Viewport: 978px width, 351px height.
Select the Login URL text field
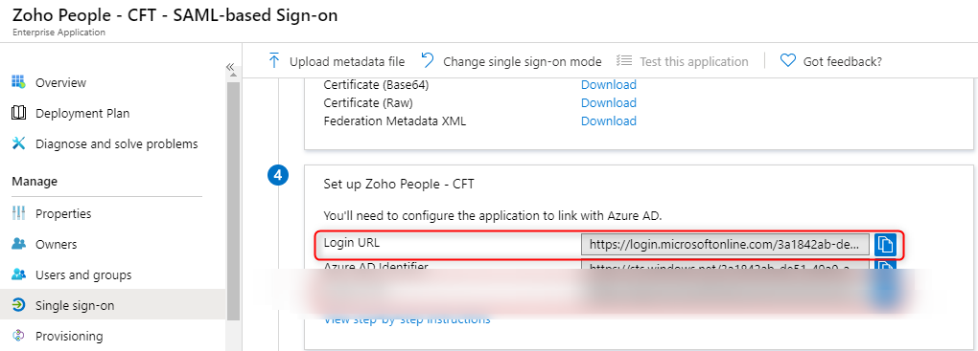[725, 245]
